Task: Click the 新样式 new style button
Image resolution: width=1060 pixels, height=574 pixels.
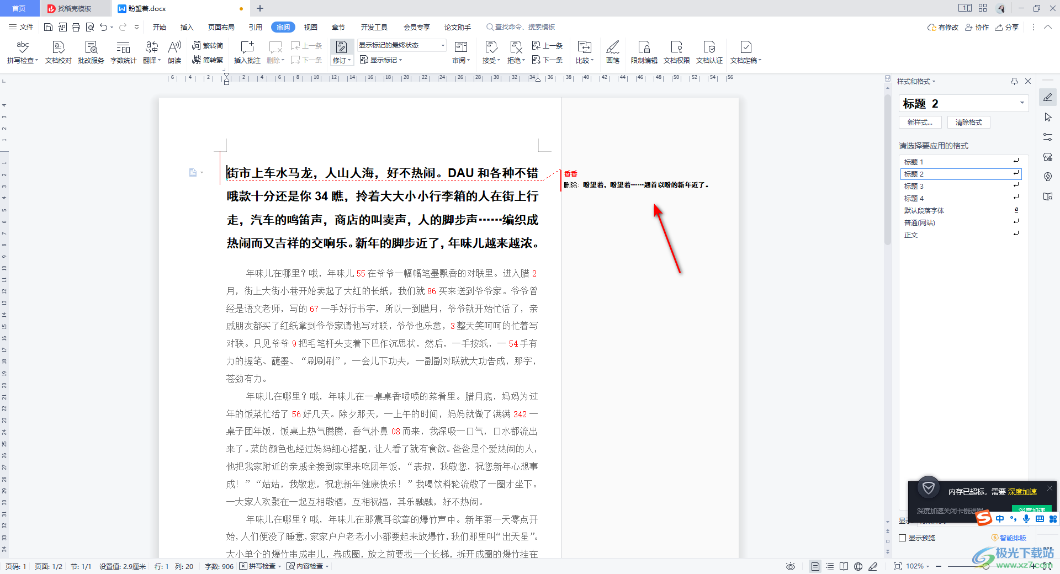Action: click(920, 122)
